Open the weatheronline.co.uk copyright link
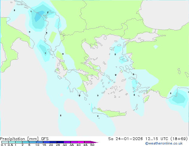This screenshot has height=146, width=189. click(x=164, y=143)
